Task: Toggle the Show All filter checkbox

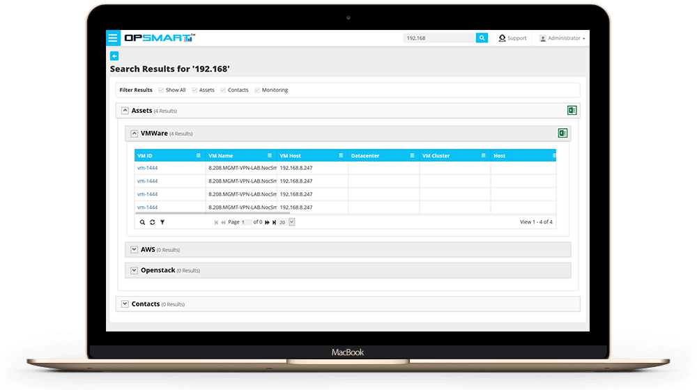Action: [x=161, y=90]
